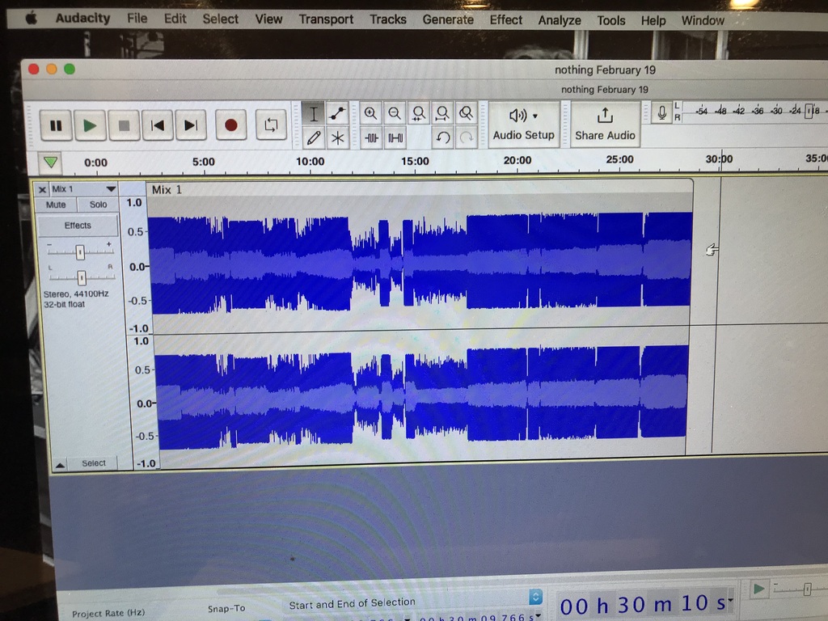Open the Audacity app menu
Viewport: 828px width, 621px height.
82,18
